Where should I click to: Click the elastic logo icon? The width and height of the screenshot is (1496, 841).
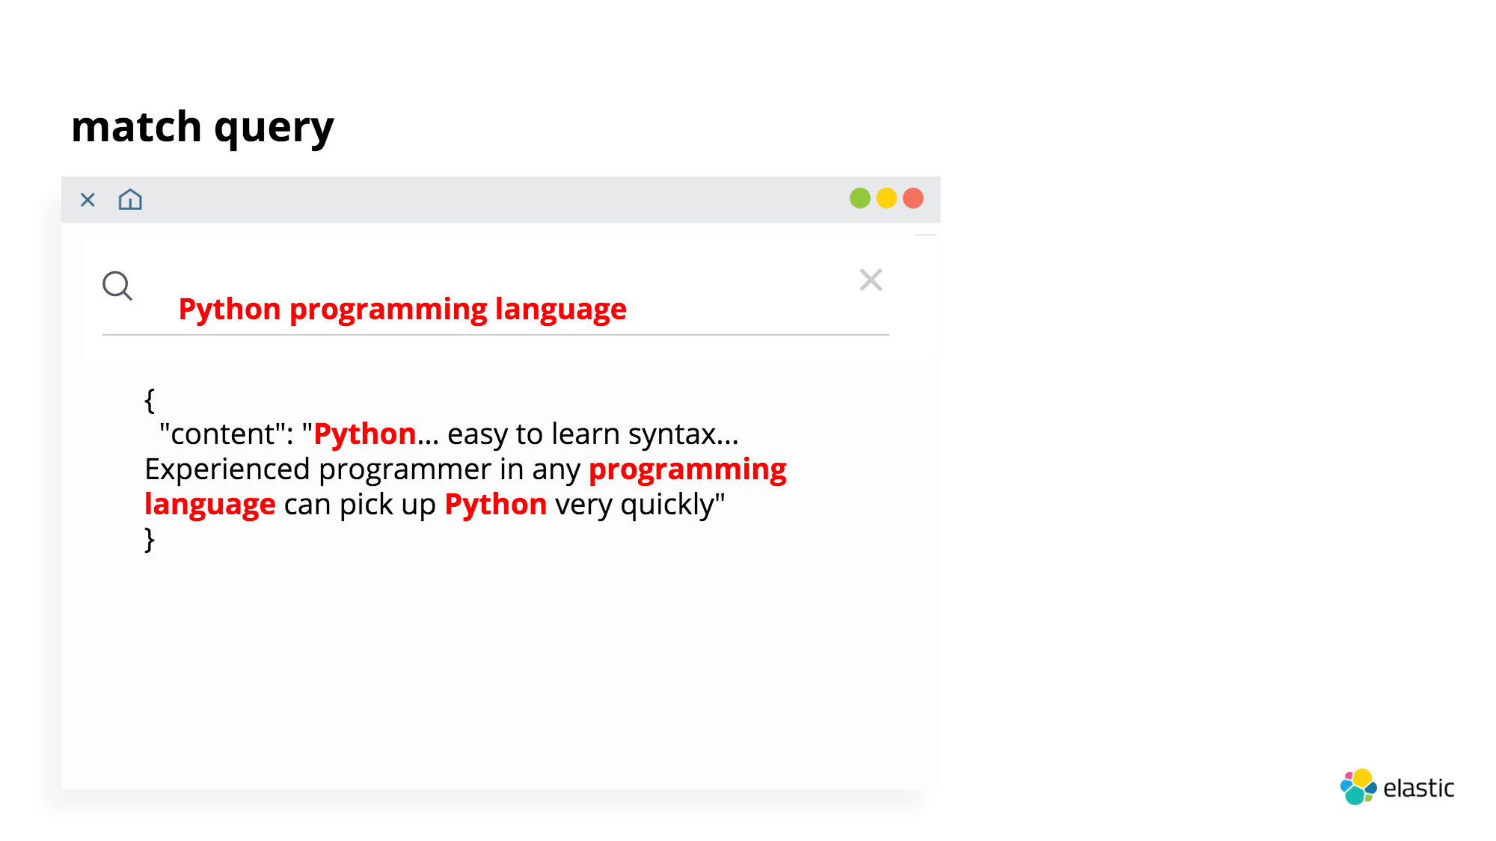click(1358, 787)
